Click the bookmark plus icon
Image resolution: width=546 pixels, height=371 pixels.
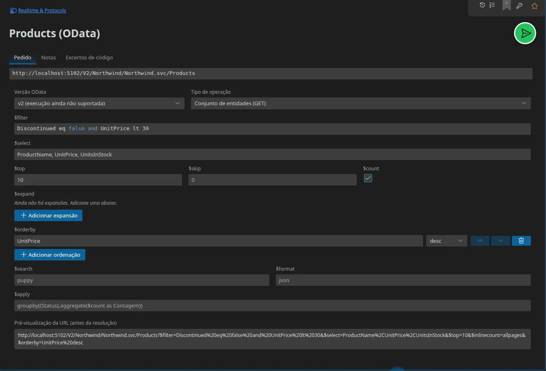pyautogui.click(x=507, y=5)
